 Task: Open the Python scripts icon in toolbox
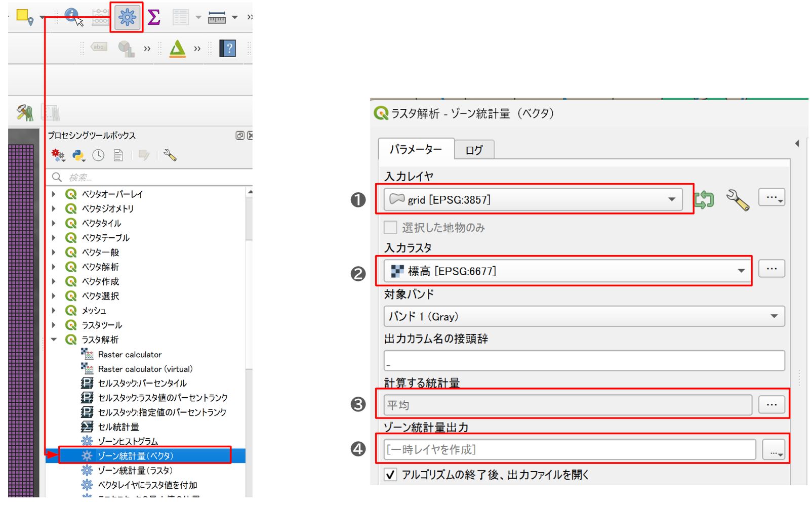click(x=78, y=155)
